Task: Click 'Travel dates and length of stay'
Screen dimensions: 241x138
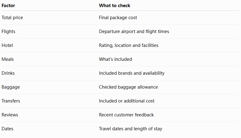Action: point(130,129)
